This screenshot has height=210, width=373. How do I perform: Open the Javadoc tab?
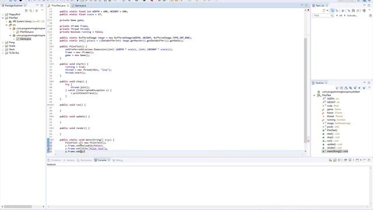point(69,160)
